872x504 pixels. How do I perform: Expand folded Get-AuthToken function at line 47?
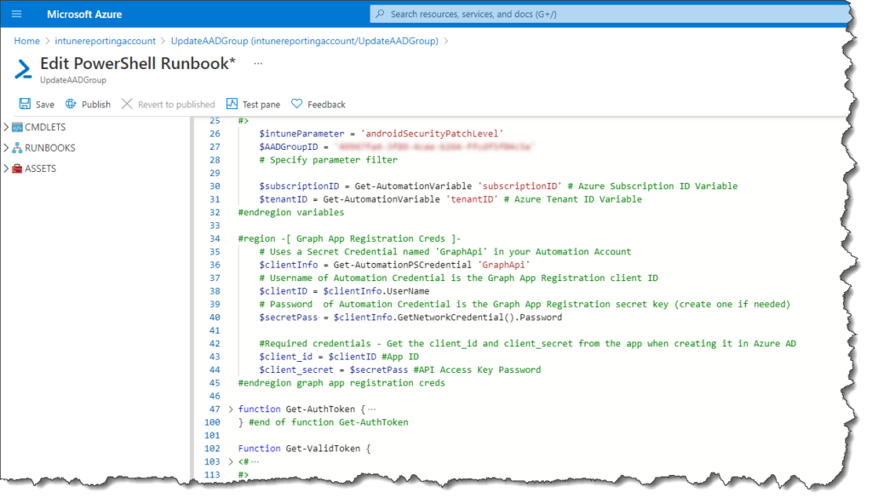(231, 409)
